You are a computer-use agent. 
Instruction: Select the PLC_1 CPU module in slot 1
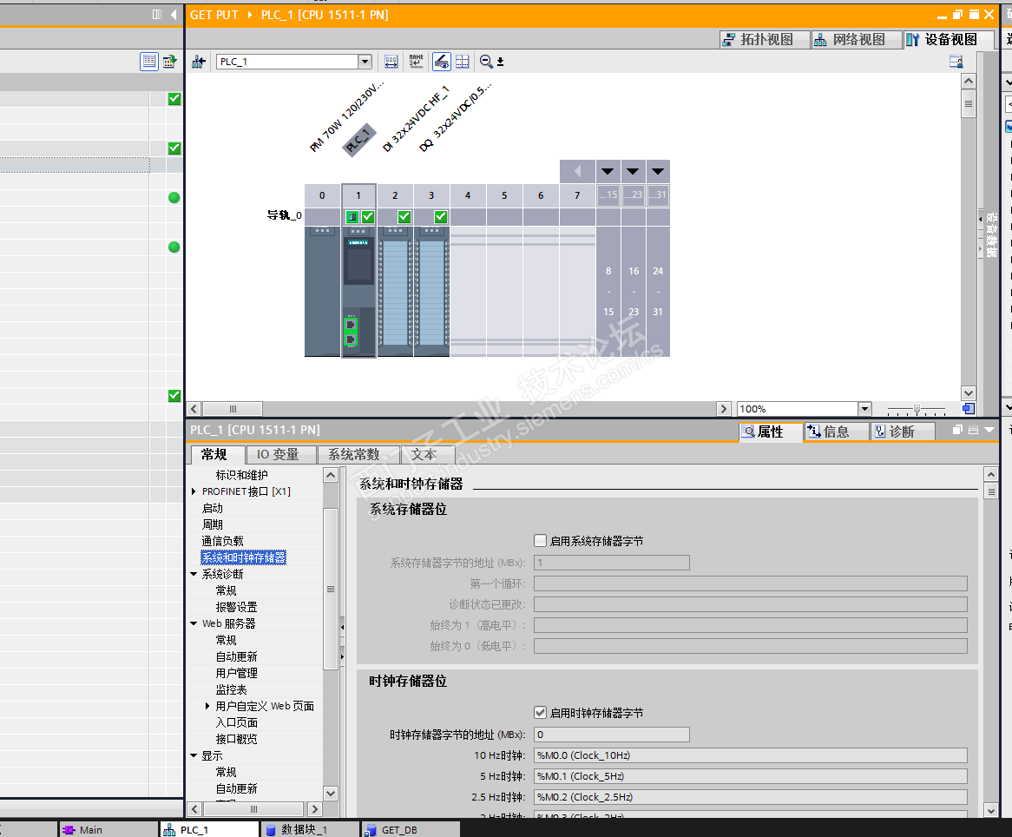point(358,291)
